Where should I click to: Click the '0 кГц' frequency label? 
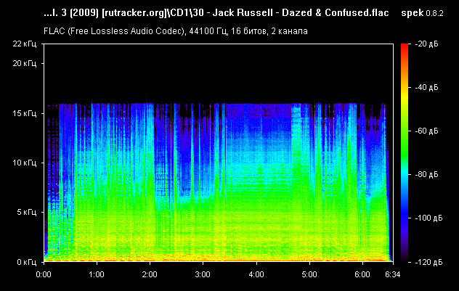(x=27, y=262)
